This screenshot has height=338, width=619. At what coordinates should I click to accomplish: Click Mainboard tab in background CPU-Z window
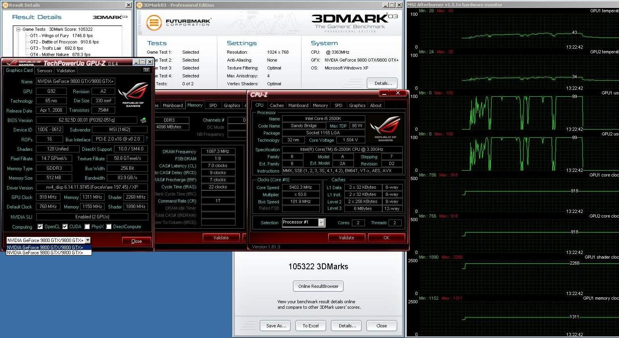point(173,105)
